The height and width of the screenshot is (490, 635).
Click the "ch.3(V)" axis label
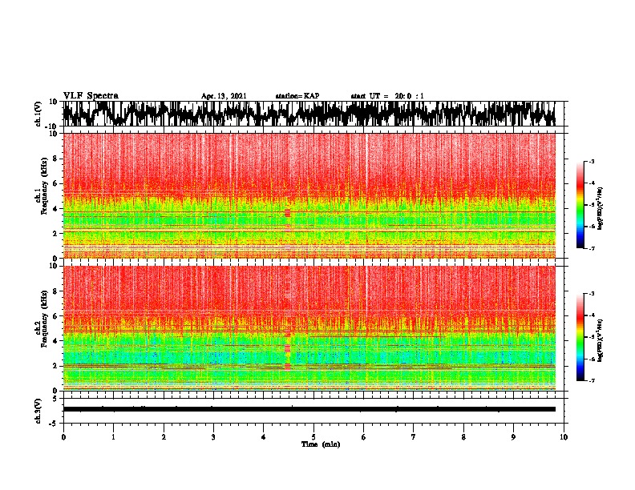(38, 412)
